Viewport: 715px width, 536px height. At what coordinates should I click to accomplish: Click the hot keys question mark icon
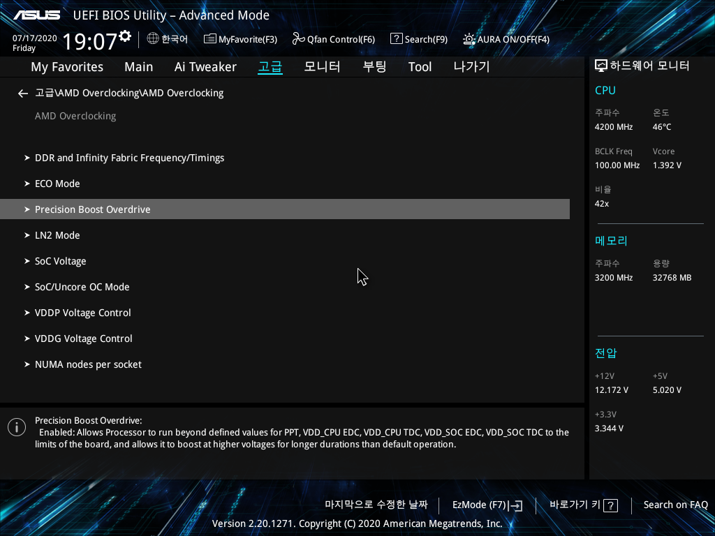[x=610, y=505]
